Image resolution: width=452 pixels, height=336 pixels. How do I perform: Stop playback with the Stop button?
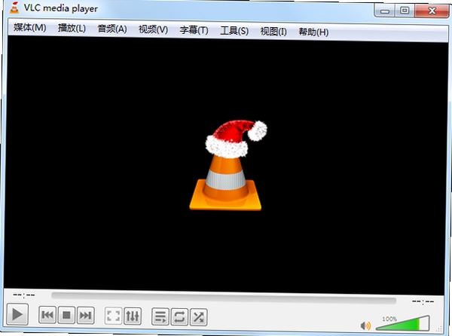66,315
